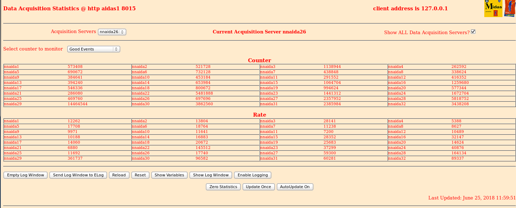
Task: Select Rate value 13804 for nnaida2
Action: (202, 121)
